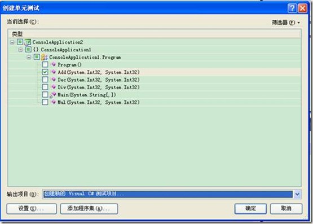
Task: Click the ConsoleApplication2 C# project icon
Action: click(x=28, y=42)
